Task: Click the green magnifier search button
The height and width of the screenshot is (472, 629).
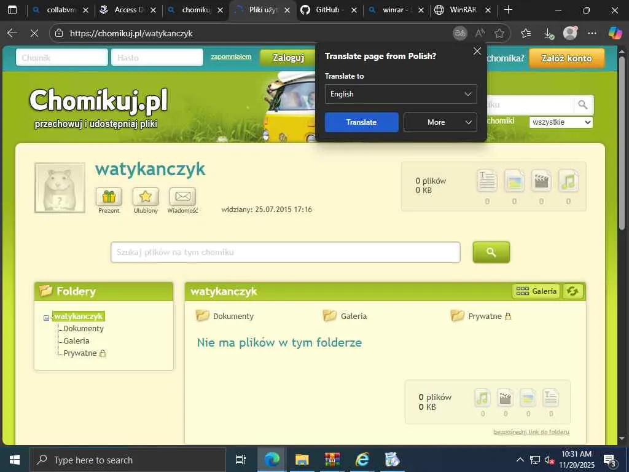Action: pyautogui.click(x=491, y=252)
